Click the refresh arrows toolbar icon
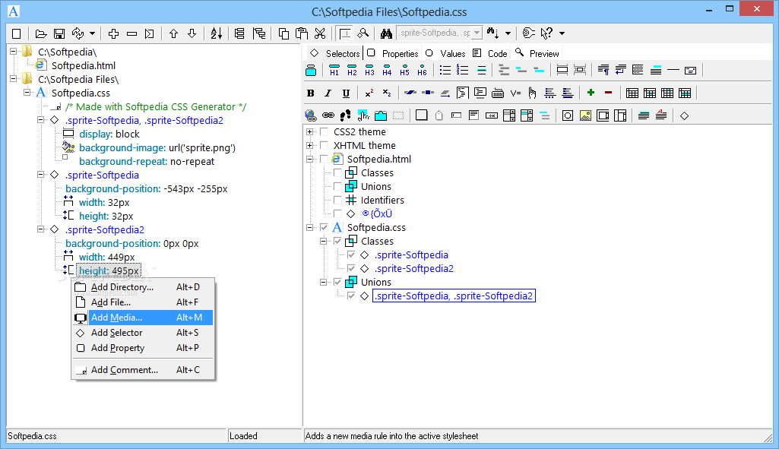The width and height of the screenshot is (779, 449). pyautogui.click(x=78, y=33)
